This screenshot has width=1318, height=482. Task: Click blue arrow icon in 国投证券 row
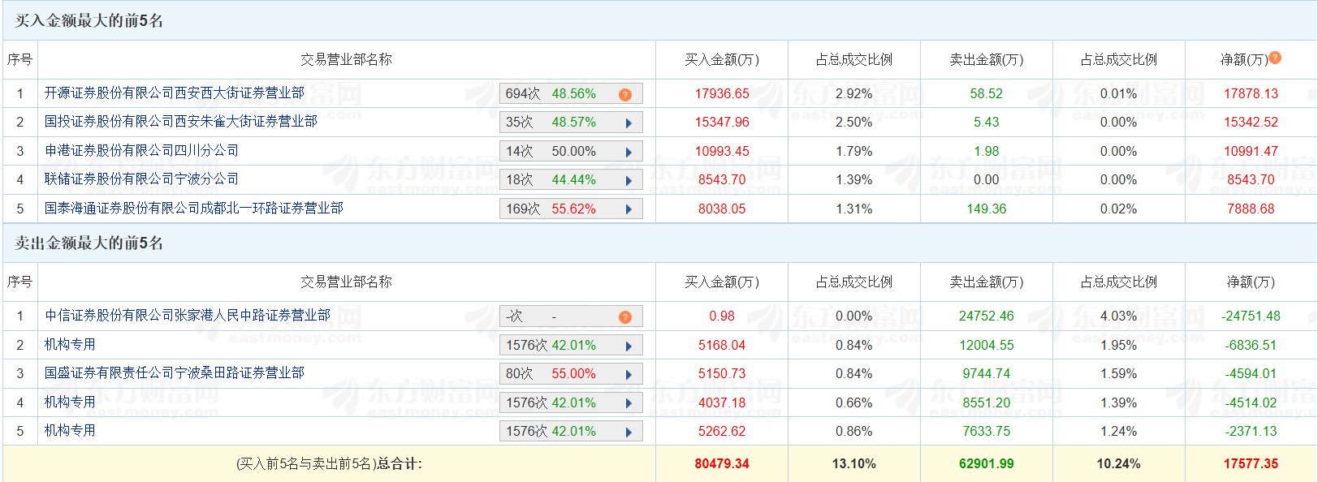[629, 123]
